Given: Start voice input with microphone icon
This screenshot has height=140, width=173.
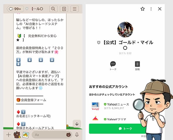Looking at the screenshot, I should 77,135.
